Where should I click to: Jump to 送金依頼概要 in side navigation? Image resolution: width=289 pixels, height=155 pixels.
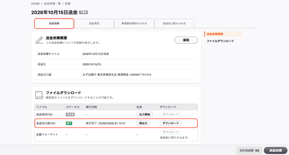223,34
